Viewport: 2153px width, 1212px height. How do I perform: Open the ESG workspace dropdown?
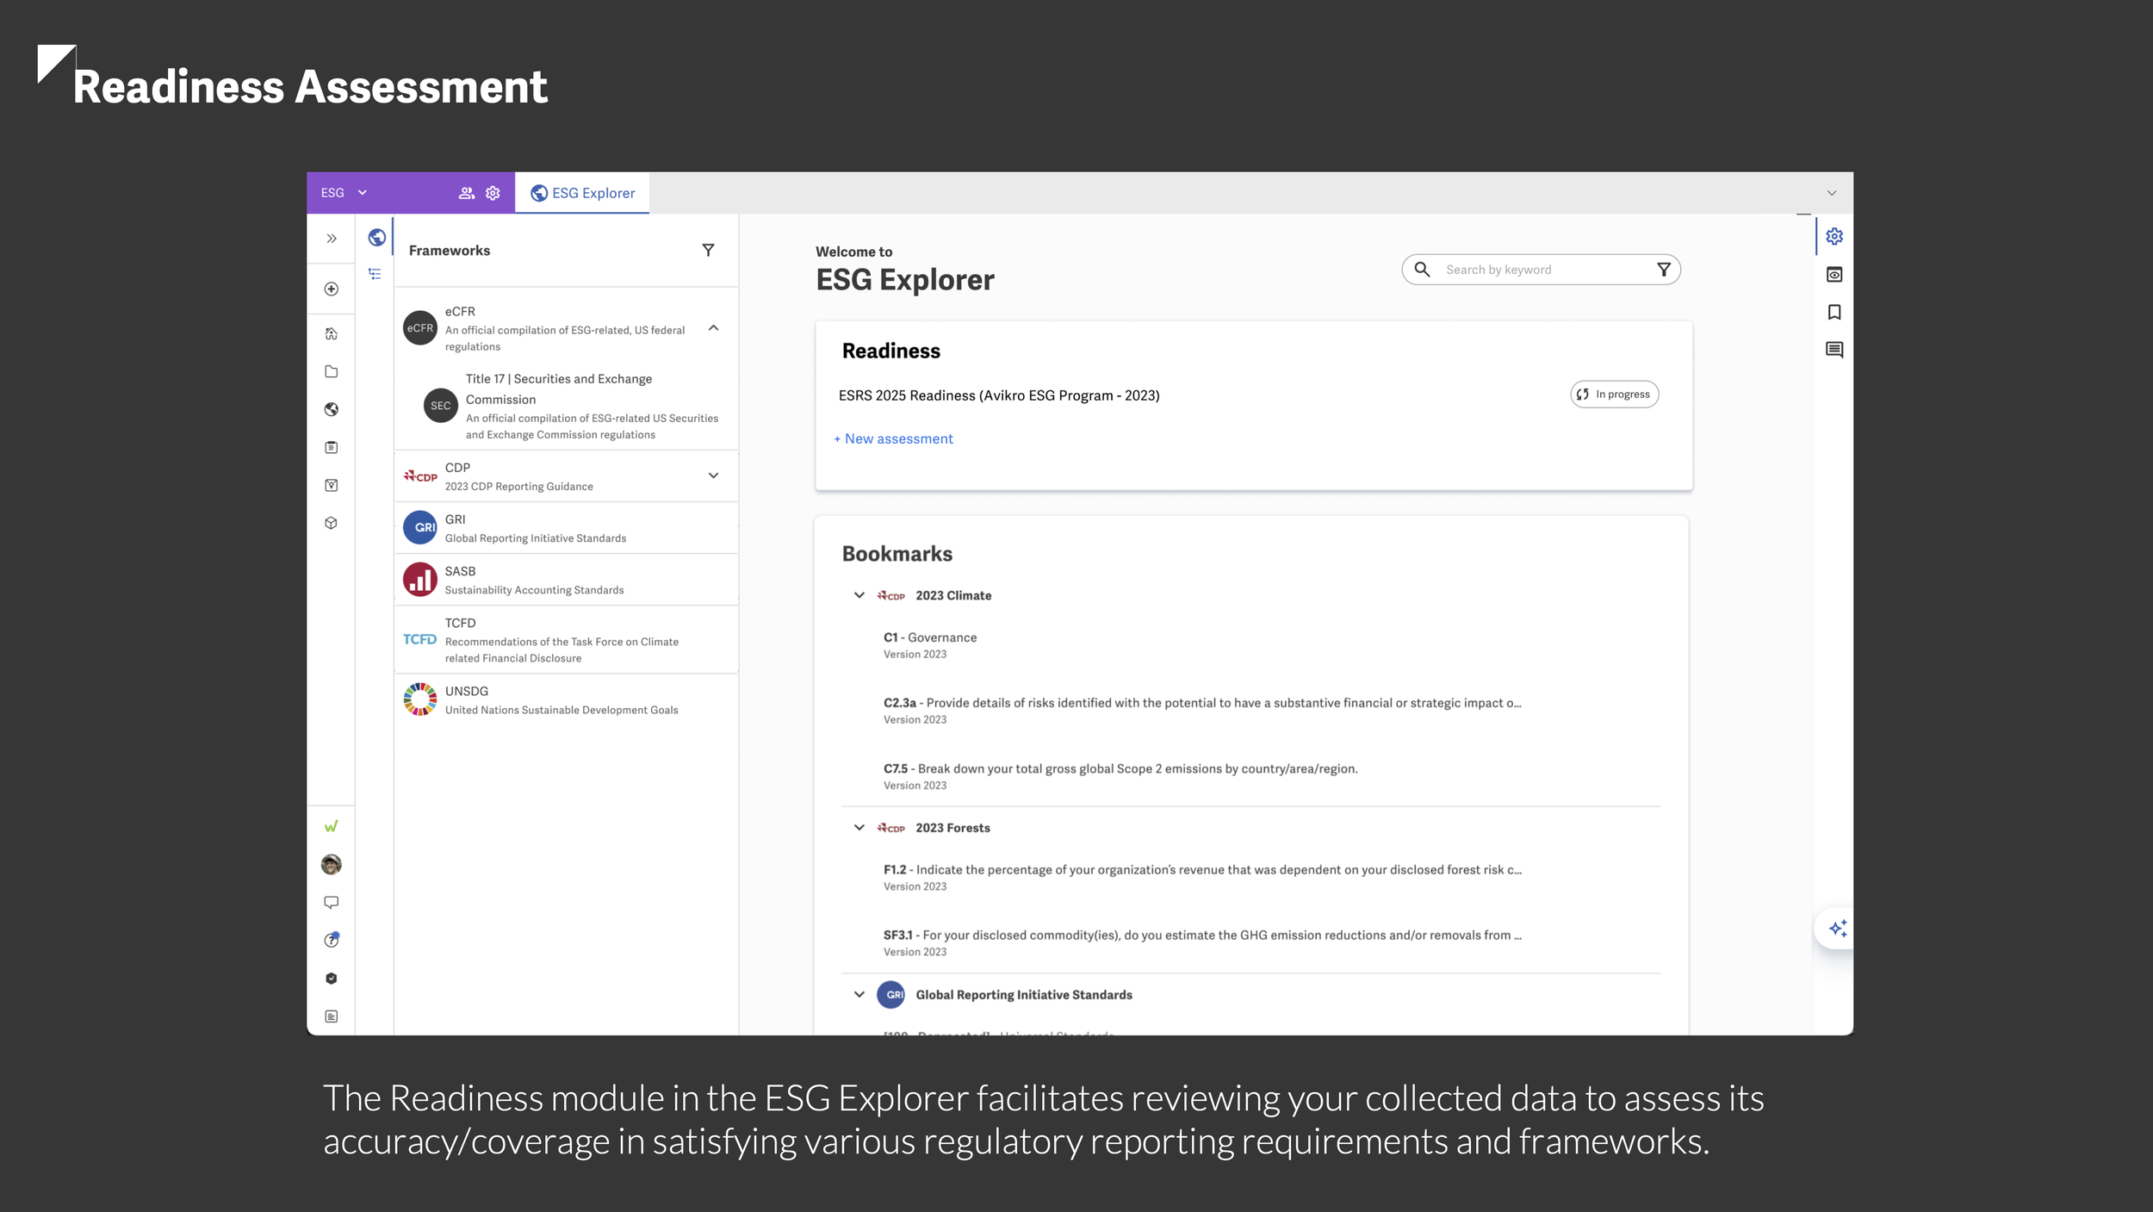pyautogui.click(x=344, y=193)
